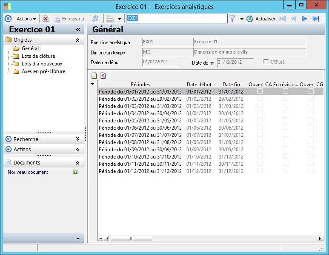
Task: Open the Lots d'à nouveaux tab
Action: tap(42, 64)
